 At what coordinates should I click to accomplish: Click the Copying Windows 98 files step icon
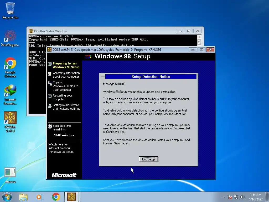coord(50,83)
